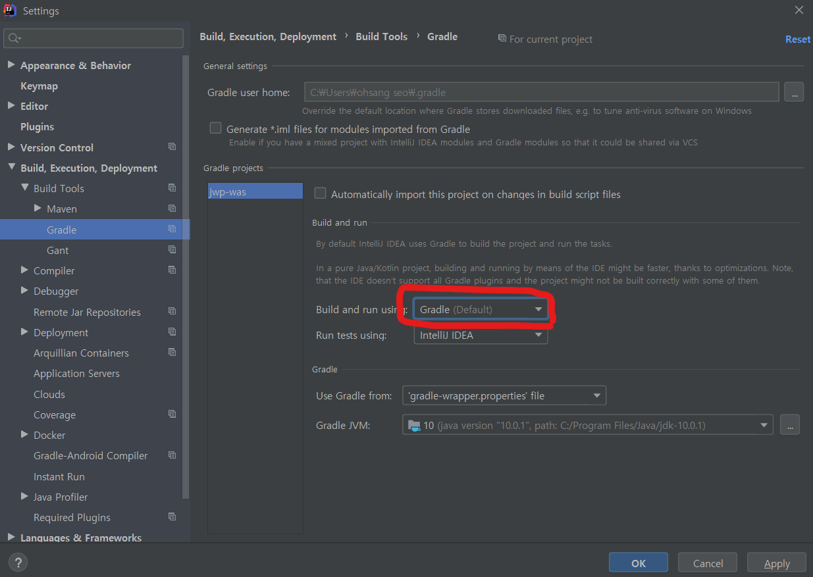Browse for Gradle user home folder
Viewport: 813px width, 577px height.
(794, 92)
